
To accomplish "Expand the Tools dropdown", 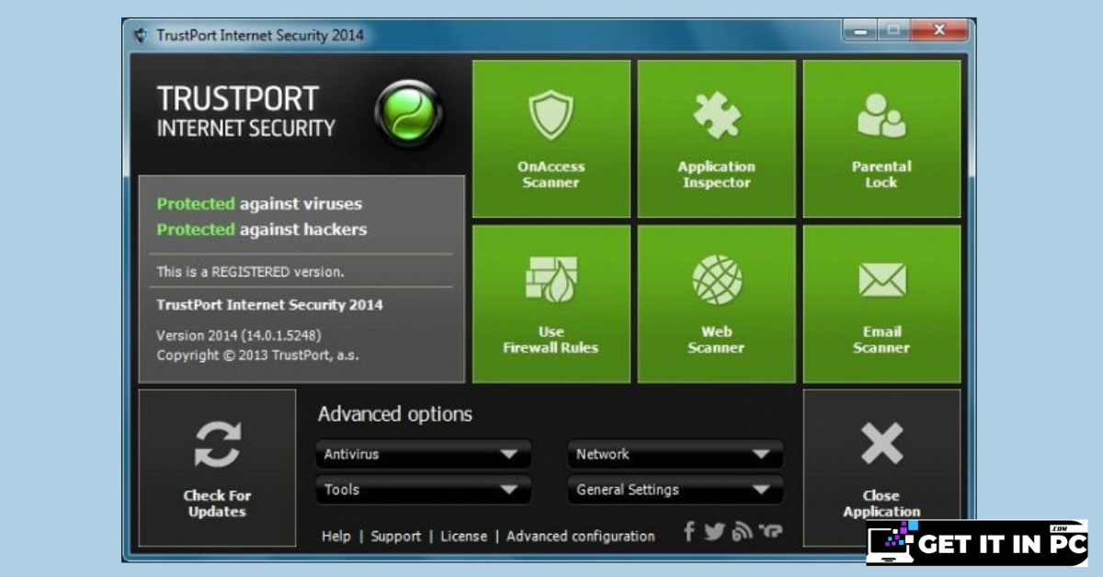I will point(424,490).
